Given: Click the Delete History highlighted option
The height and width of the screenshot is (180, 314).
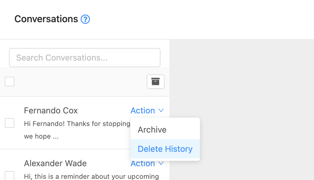Looking at the screenshot, I should 165,149.
